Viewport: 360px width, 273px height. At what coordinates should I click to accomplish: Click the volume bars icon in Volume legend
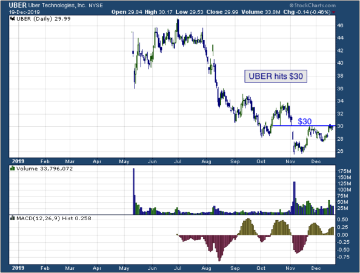[x=12, y=169]
